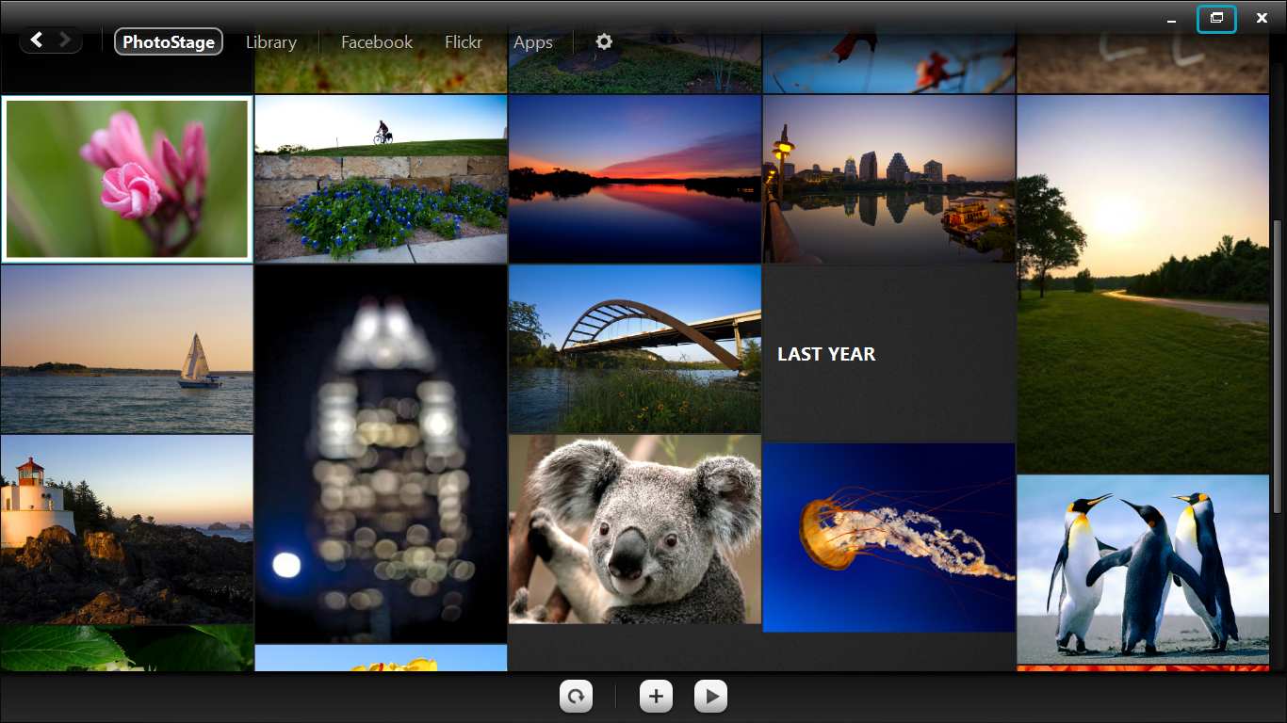Select the pink flower photo

coord(127,178)
